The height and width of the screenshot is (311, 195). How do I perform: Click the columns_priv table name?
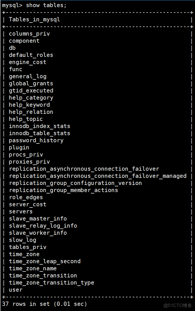[x=29, y=34]
